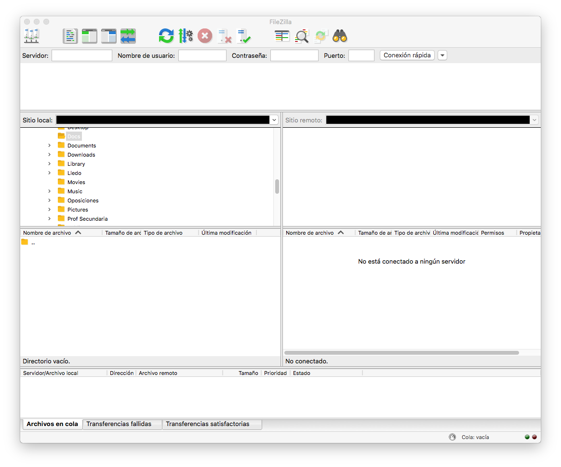Viewport: 561px width, 467px height.
Task: Open the Site Manager icon
Action: (32, 36)
